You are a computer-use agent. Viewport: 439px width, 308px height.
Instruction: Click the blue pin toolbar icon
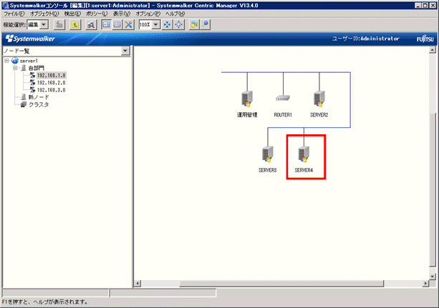point(206,24)
